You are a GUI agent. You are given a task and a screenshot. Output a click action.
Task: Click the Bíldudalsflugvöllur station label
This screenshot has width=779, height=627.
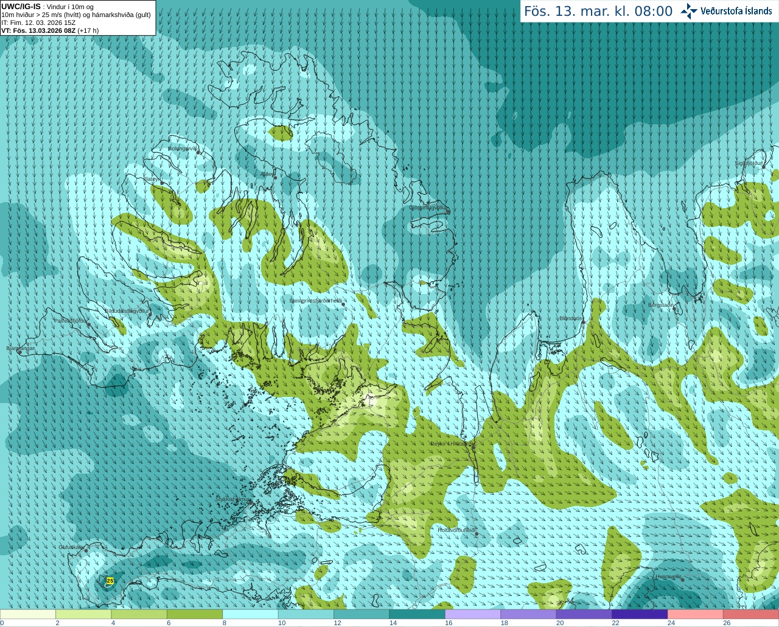(127, 310)
